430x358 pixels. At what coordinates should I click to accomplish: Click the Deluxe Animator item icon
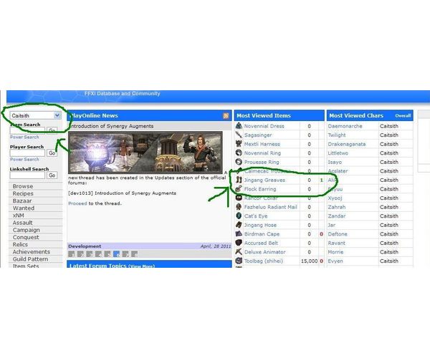tap(239, 252)
